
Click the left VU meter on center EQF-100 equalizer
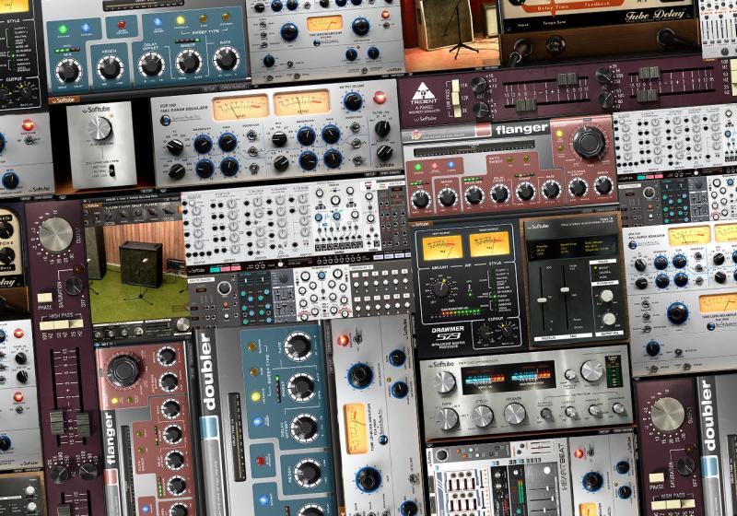240,108
